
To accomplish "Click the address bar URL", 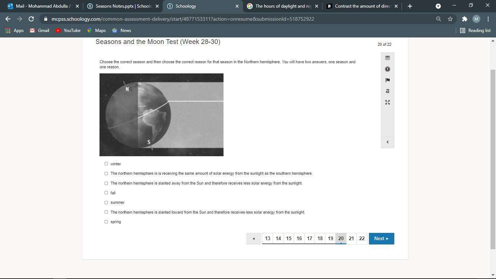I will click(183, 19).
